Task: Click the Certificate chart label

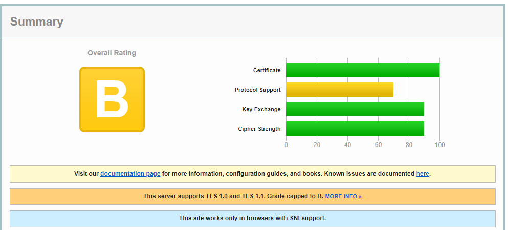Action: (x=267, y=70)
